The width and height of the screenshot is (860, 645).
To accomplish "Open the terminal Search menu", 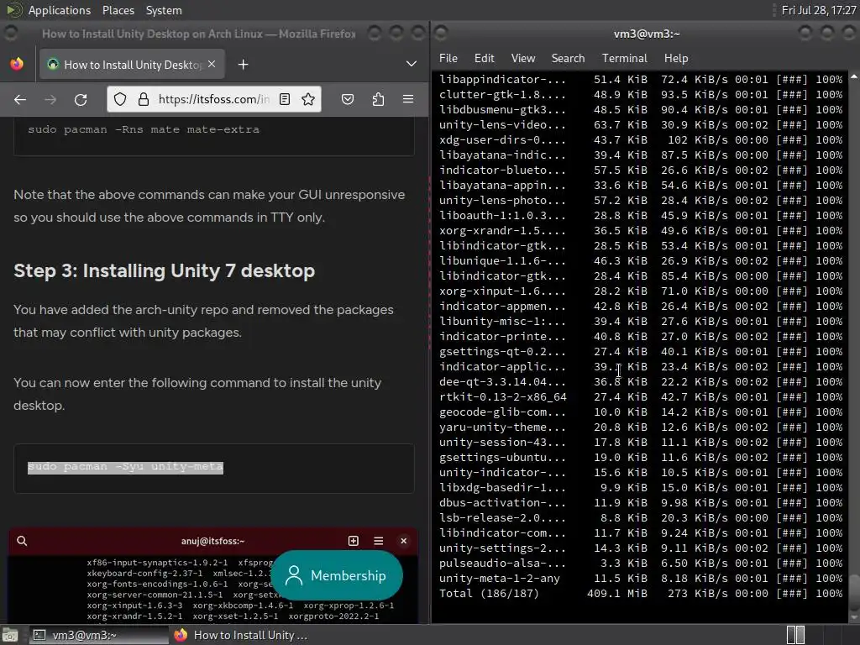I will pyautogui.click(x=569, y=58).
